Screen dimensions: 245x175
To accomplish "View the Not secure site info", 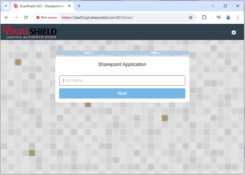I will click(x=47, y=17).
